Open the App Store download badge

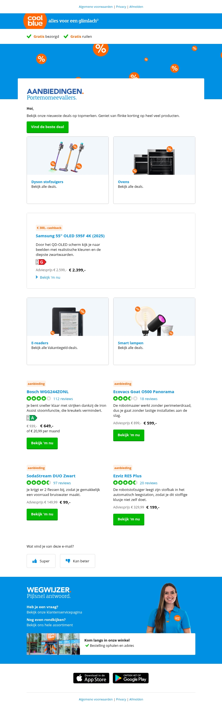tap(91, 678)
